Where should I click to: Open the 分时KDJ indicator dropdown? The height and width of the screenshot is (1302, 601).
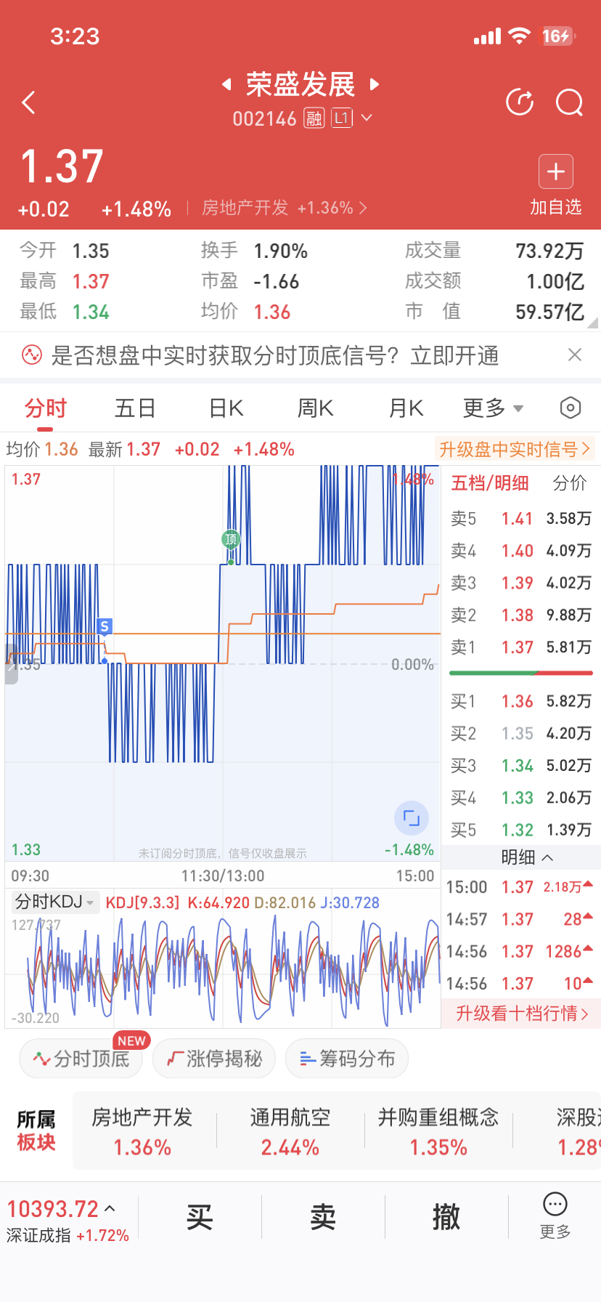[x=54, y=902]
